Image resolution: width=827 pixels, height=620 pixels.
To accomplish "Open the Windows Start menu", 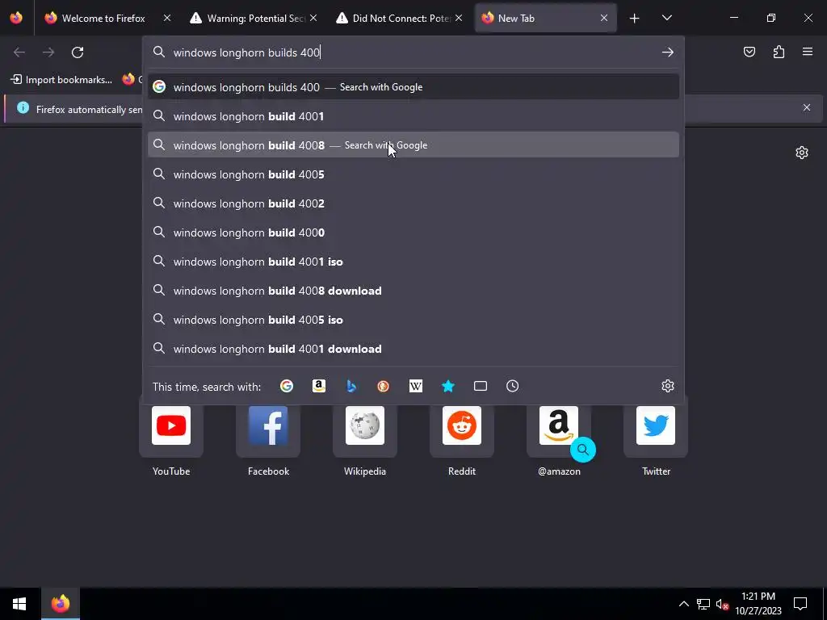I will click(19, 603).
